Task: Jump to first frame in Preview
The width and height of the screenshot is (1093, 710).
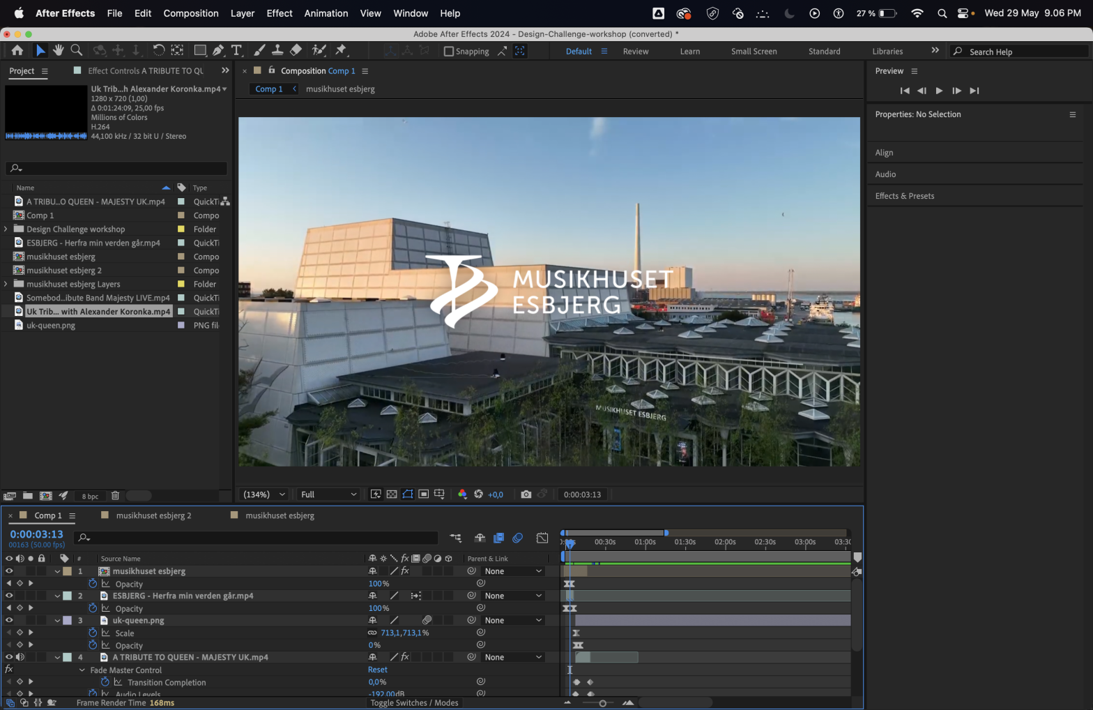Action: tap(905, 91)
